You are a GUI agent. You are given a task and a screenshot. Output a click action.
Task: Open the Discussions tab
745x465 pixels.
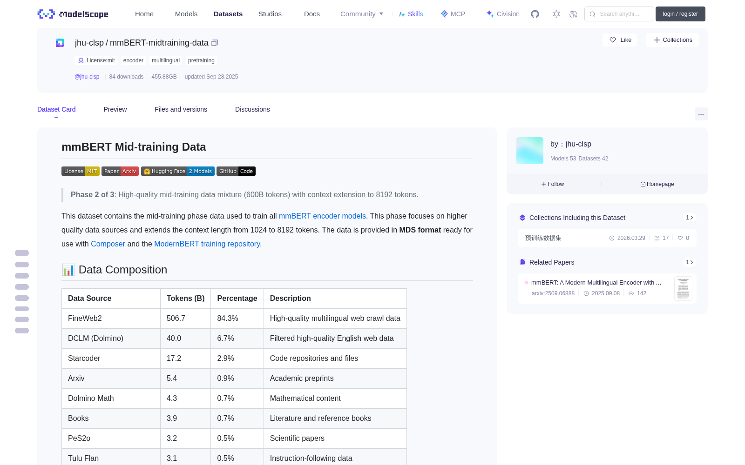click(252, 109)
